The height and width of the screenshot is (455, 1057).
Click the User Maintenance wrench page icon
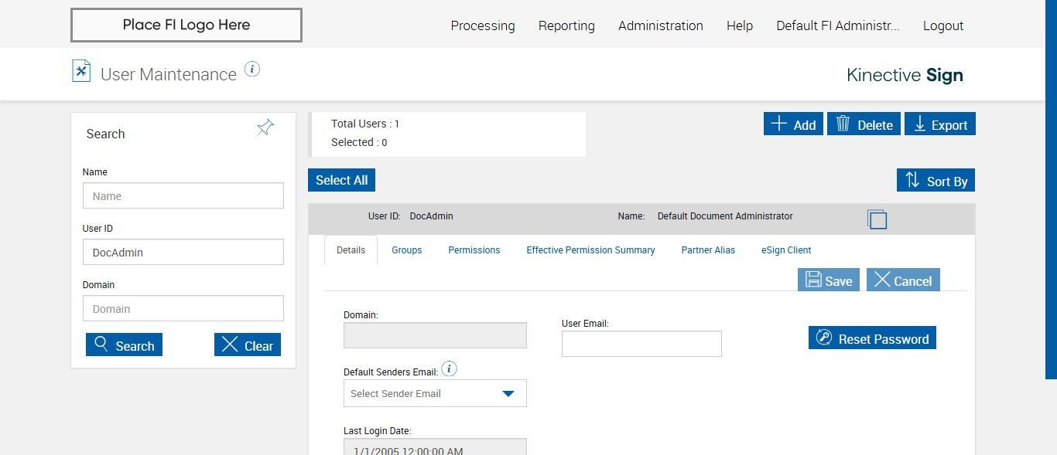(x=81, y=71)
